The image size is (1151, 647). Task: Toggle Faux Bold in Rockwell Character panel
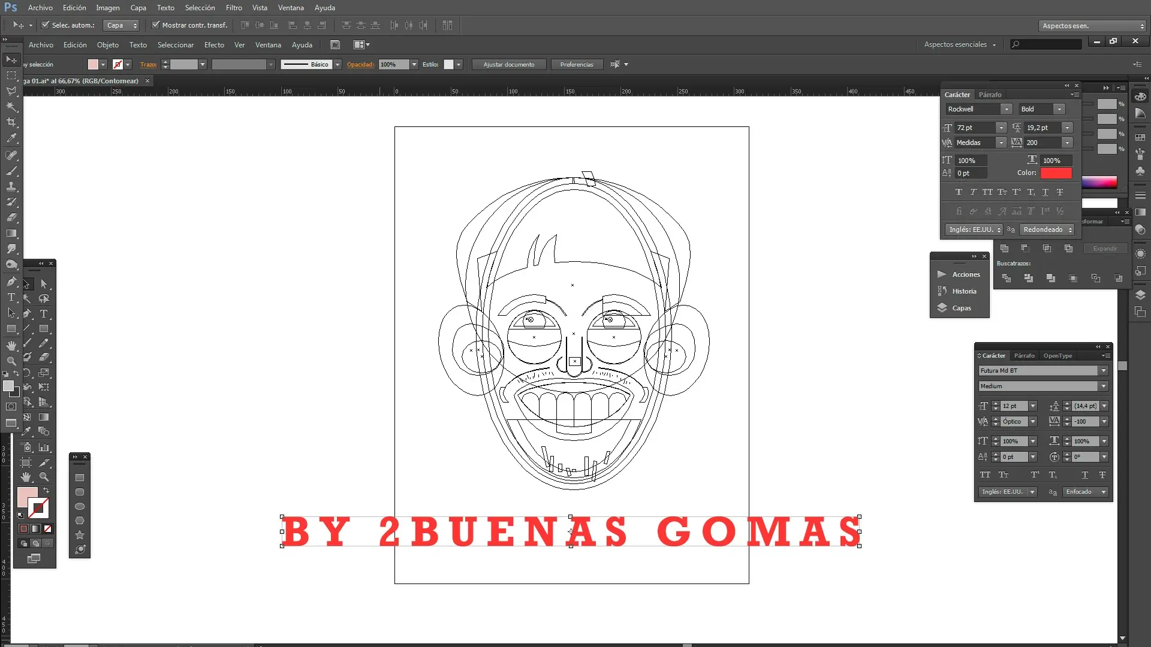point(959,192)
